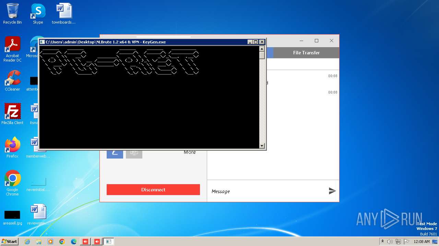
Task: Send the chat message with arrow icon
Action: [332, 191]
